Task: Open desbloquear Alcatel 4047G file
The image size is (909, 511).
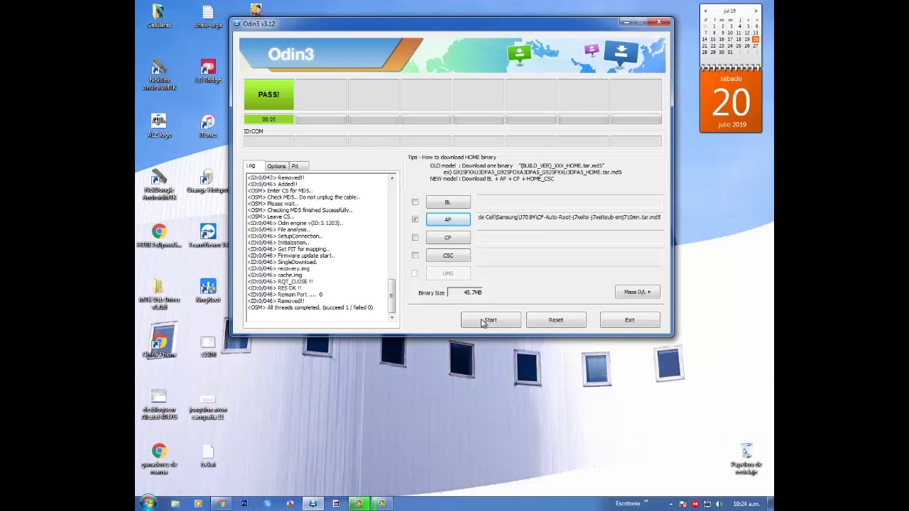Action: tap(158, 404)
